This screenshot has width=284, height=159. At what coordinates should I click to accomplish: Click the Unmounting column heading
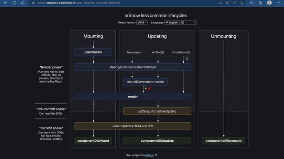coord(224,36)
